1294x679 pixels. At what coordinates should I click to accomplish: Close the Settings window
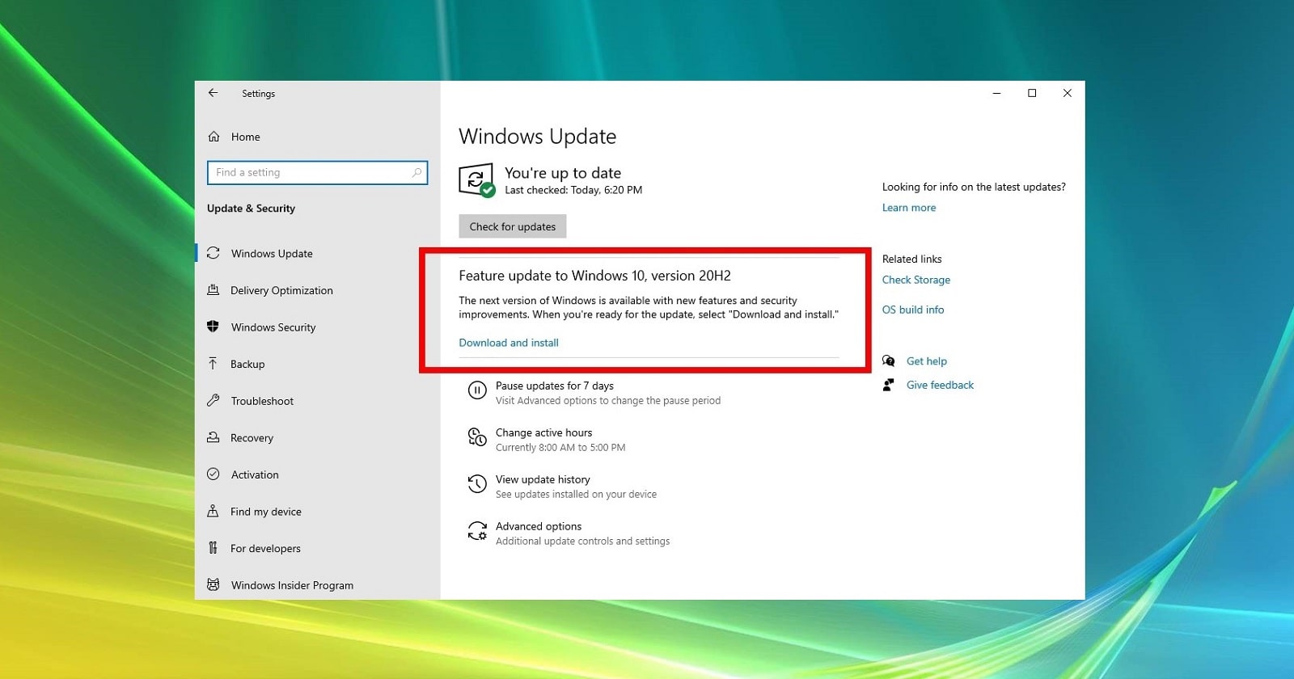pos(1068,93)
